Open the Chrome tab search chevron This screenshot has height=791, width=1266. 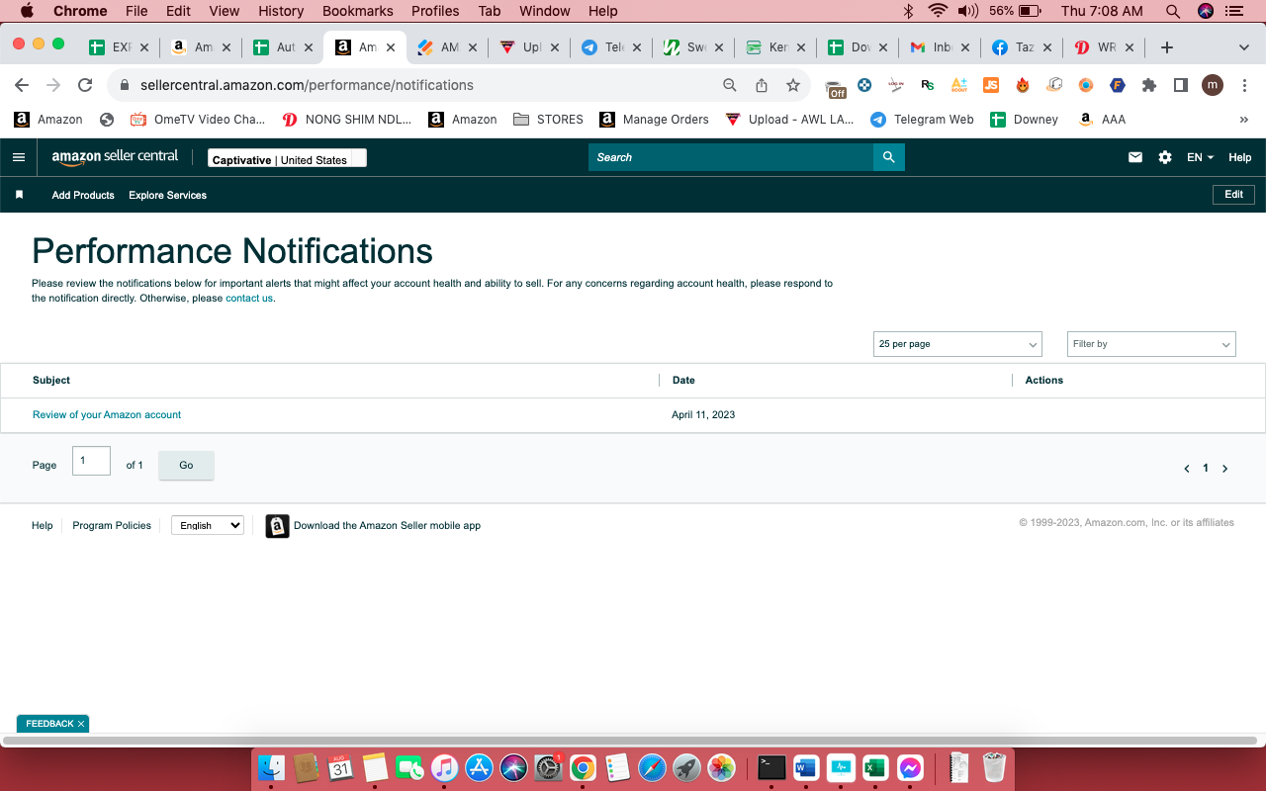point(1244,47)
